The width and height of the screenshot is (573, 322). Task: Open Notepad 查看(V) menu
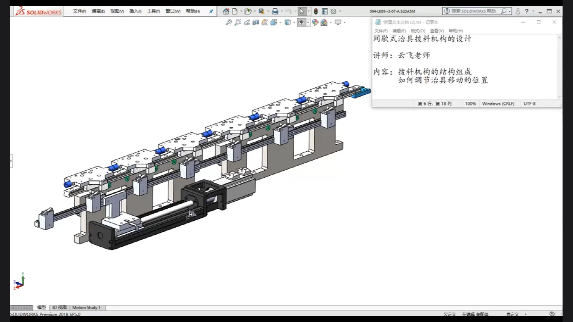[x=437, y=31]
